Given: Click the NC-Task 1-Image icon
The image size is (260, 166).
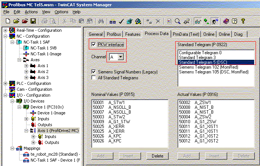Looking at the screenshot, I should click(26, 54).
